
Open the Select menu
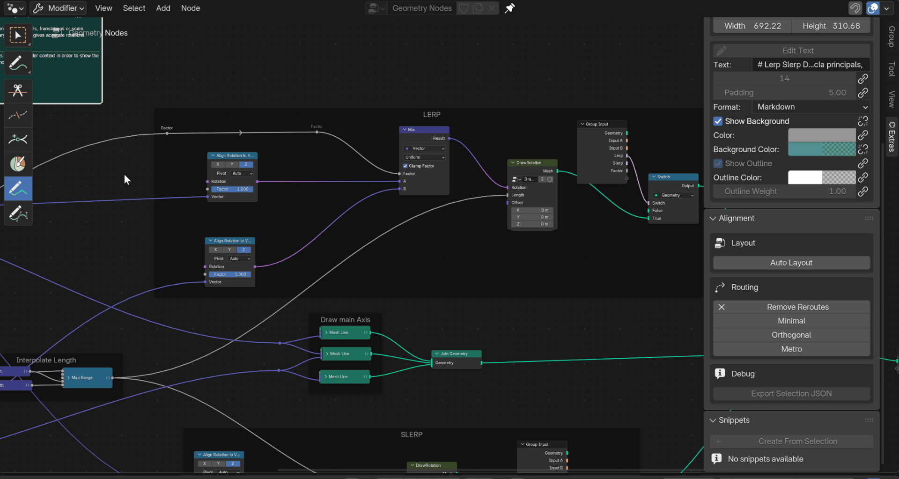click(134, 8)
